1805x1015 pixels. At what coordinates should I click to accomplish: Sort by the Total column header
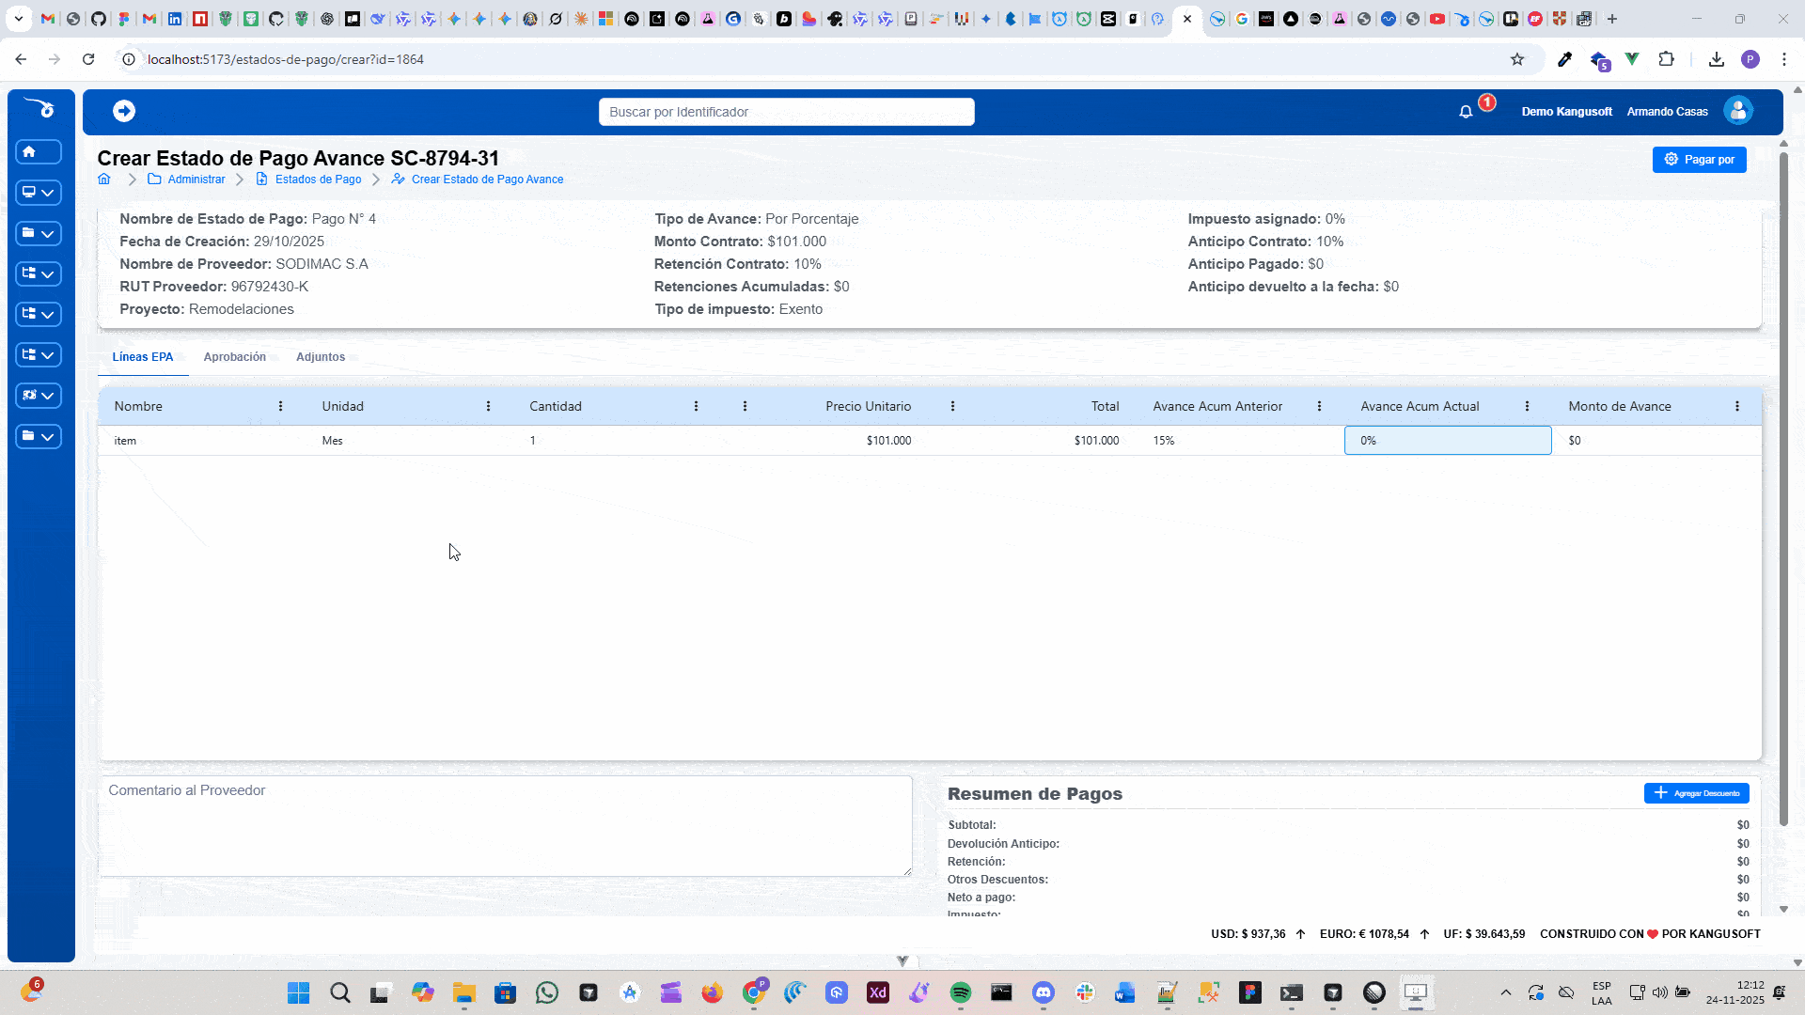[1106, 406]
